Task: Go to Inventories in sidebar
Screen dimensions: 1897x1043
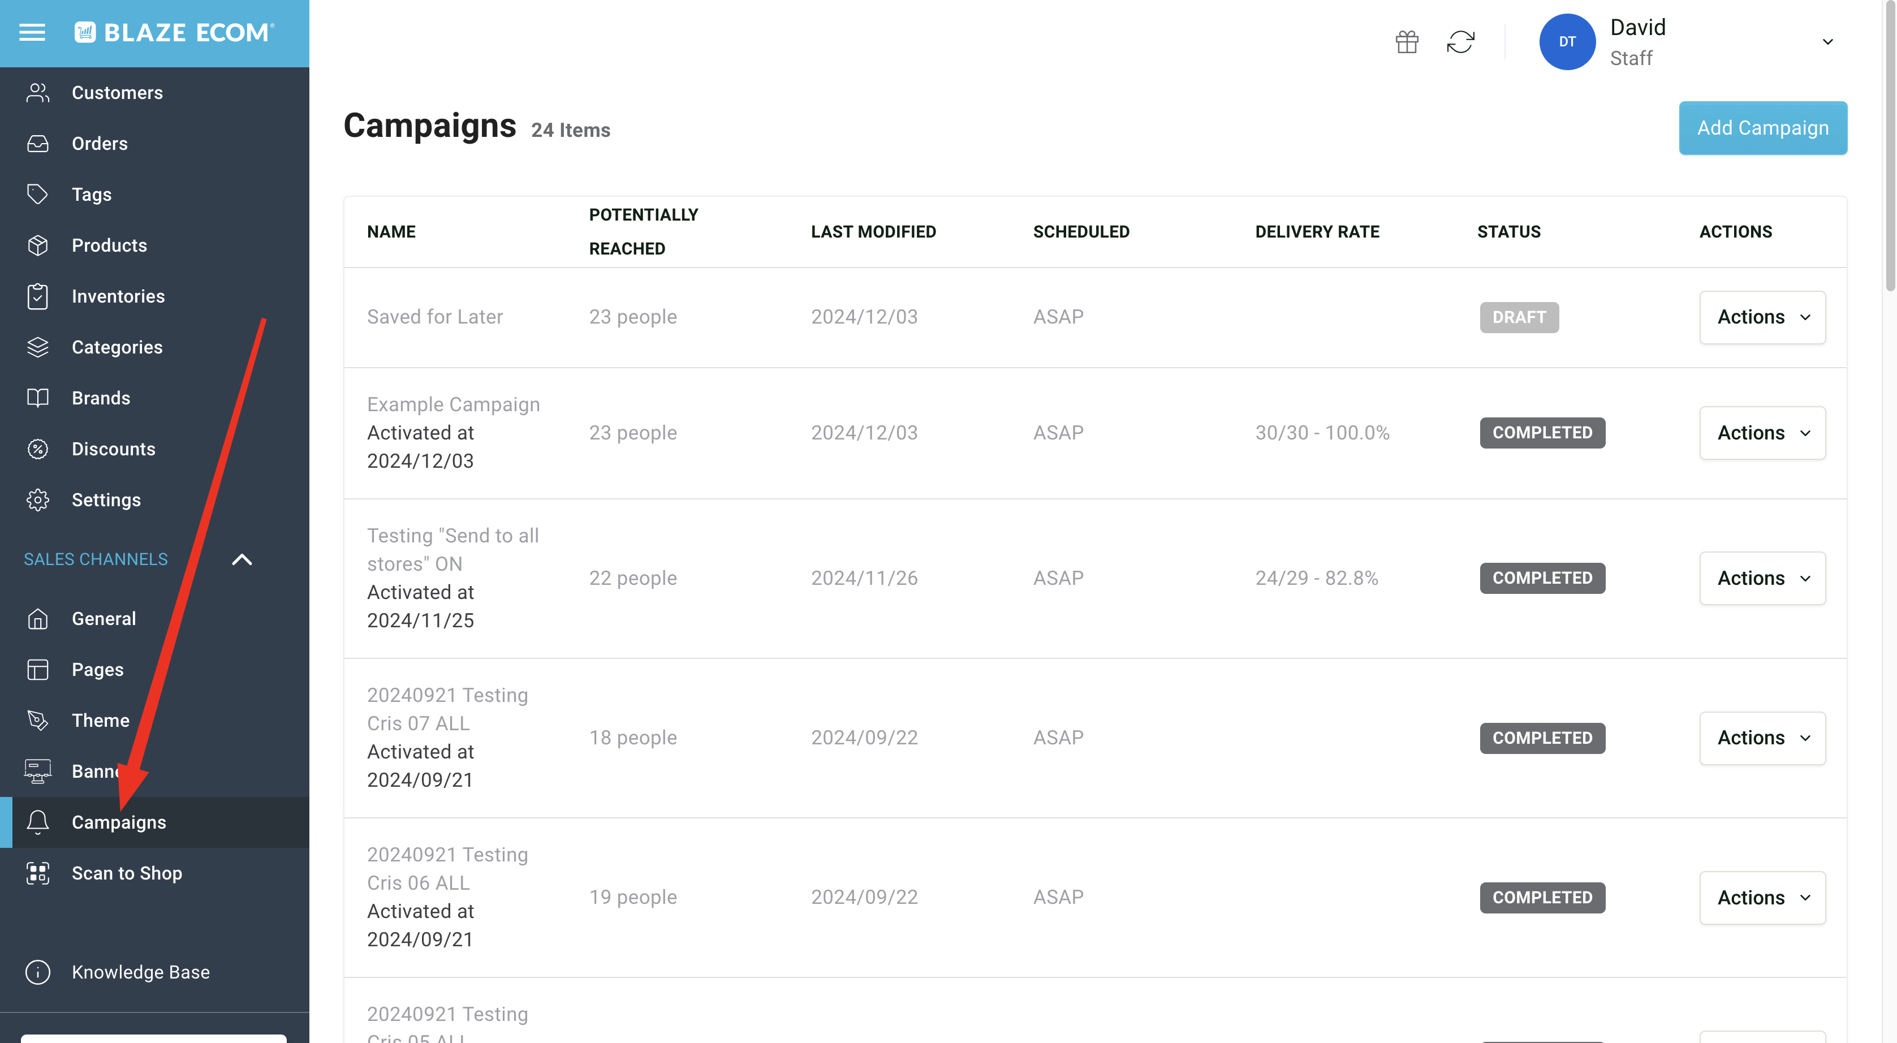Action: click(x=118, y=296)
